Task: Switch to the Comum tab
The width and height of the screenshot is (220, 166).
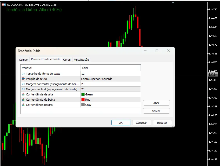Action: 24,60
